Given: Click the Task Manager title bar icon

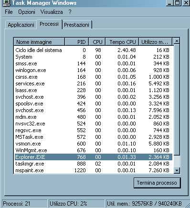Looking at the screenshot, I should (7, 3).
